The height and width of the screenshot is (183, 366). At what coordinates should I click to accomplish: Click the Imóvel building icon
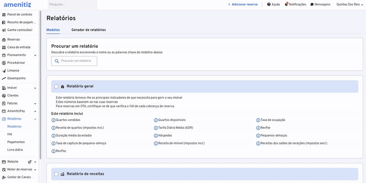4,88
